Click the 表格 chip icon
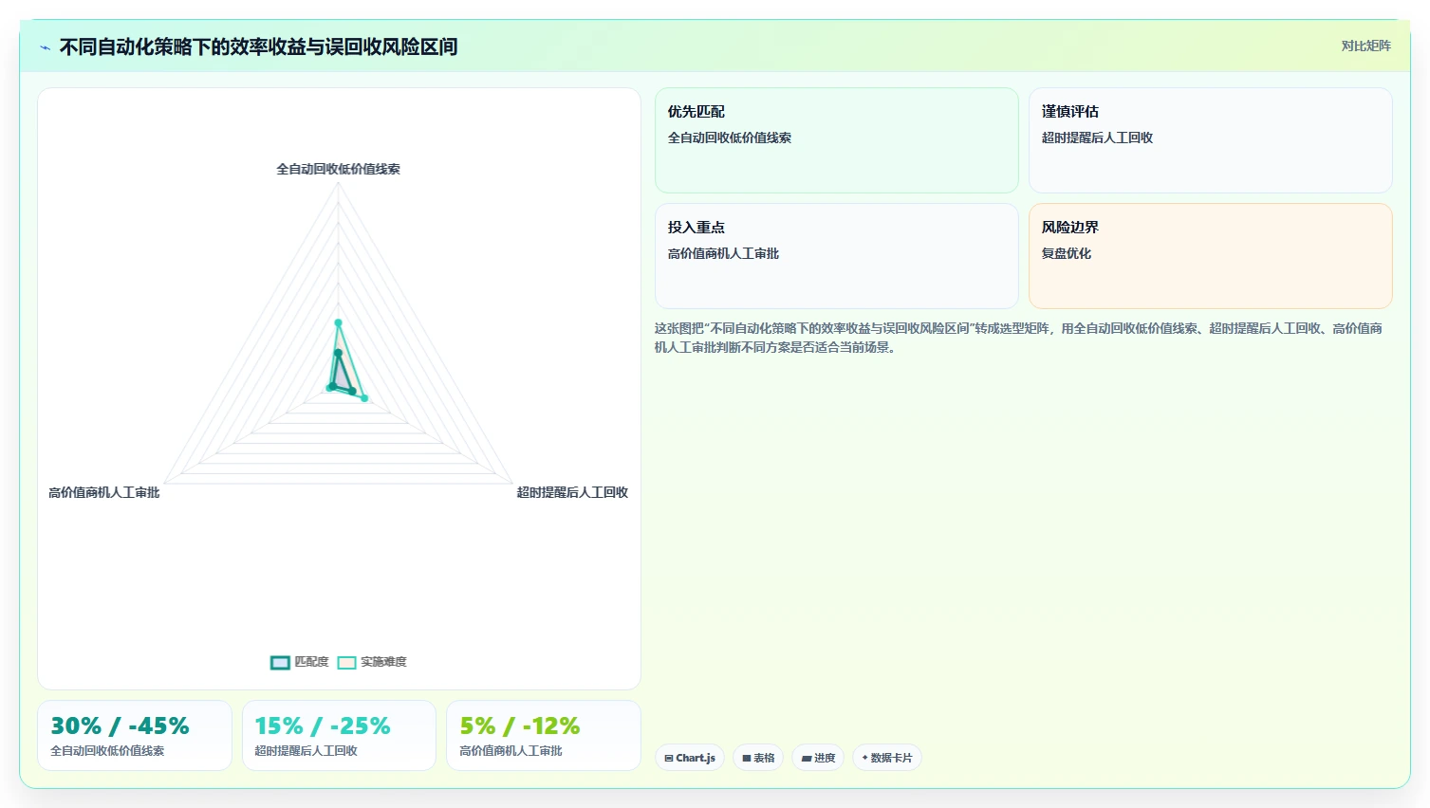1430x808 pixels. tap(747, 759)
